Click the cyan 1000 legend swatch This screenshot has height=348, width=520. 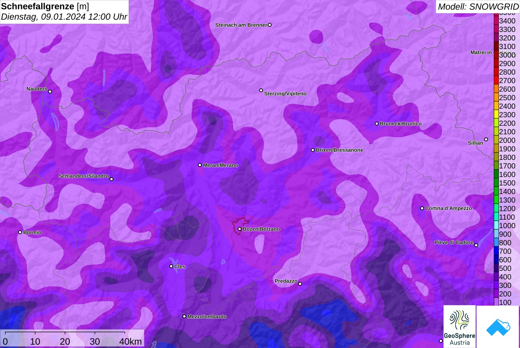click(x=496, y=226)
